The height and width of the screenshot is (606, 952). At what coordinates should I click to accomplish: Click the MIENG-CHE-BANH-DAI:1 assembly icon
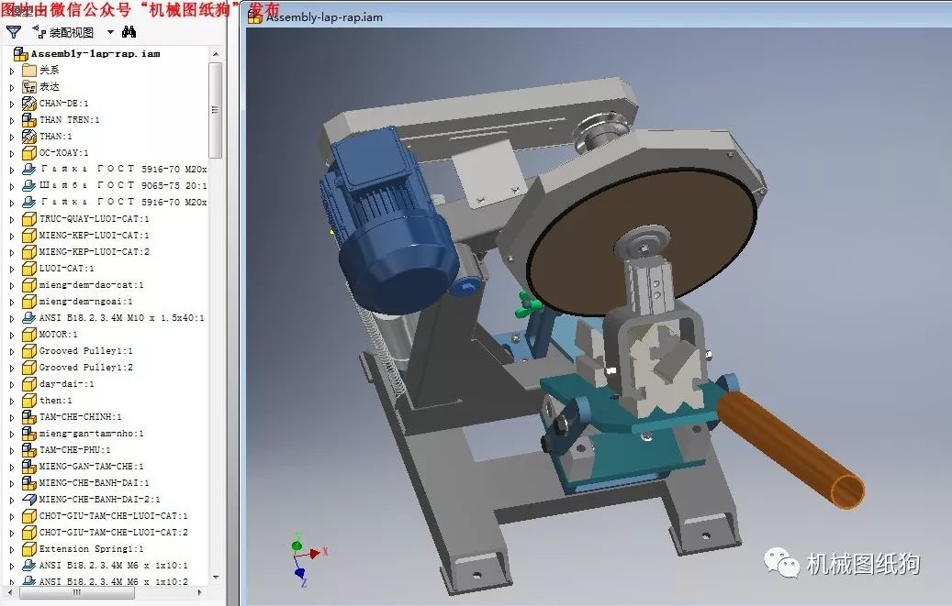click(x=29, y=482)
